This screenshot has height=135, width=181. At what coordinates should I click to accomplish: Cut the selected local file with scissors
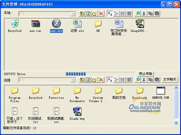[x=144, y=14]
